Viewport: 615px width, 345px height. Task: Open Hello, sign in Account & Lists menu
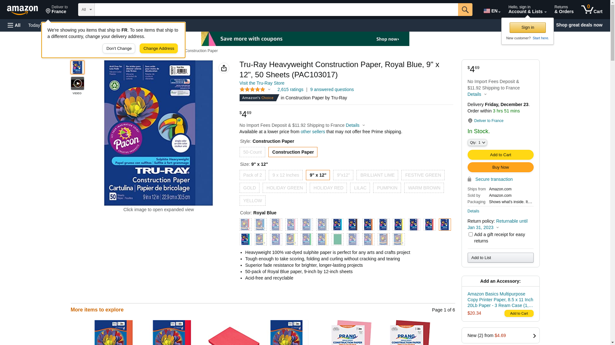[528, 10]
